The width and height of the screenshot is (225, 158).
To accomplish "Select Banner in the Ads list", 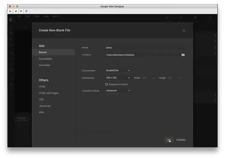I will point(43,52).
